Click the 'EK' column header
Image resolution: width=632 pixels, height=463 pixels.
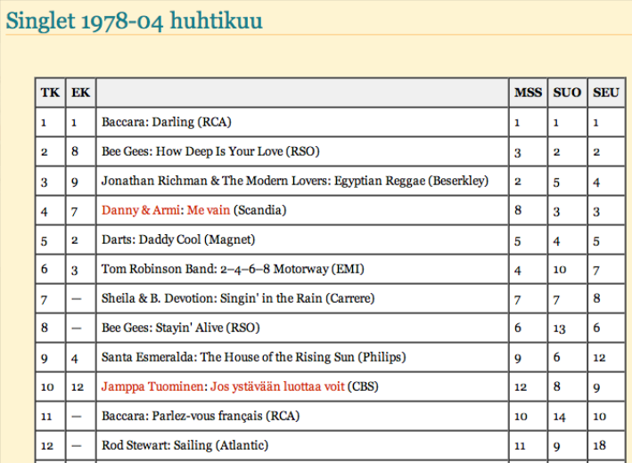coord(80,93)
